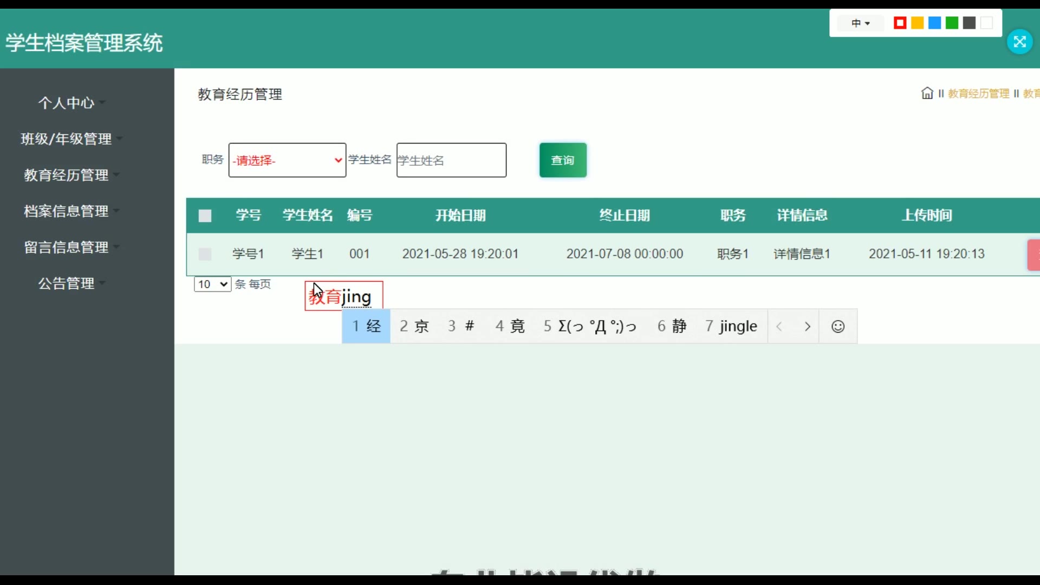
Task: Click the red action button at row end
Action: (x=1033, y=255)
